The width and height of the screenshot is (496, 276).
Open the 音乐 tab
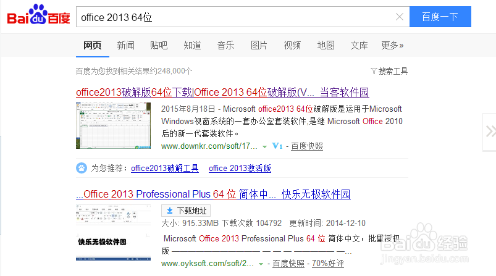pos(225,46)
